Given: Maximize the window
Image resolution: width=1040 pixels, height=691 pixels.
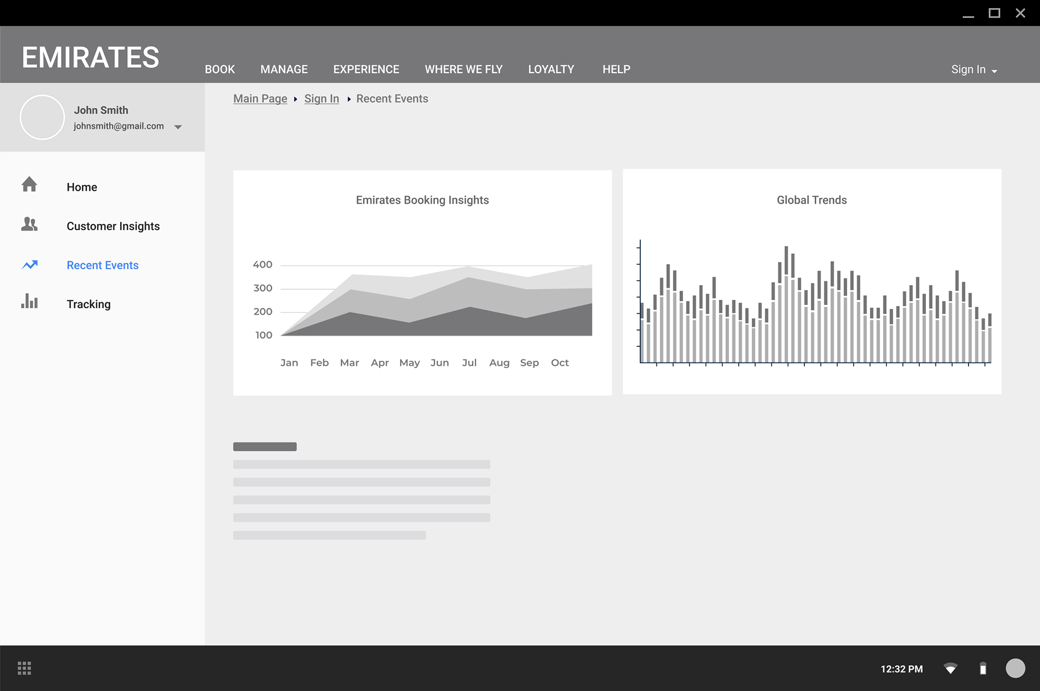Looking at the screenshot, I should [994, 13].
